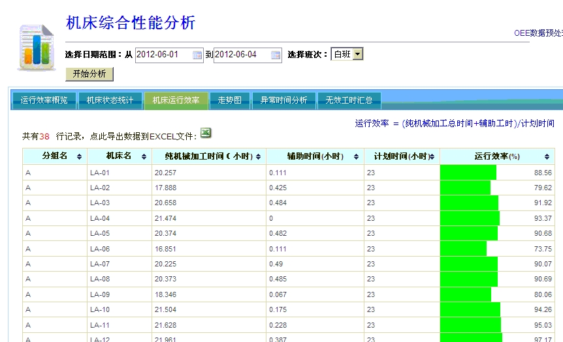This screenshot has width=563, height=342.
Task: Click auxiliary time value 0.49
Action: [276, 264]
